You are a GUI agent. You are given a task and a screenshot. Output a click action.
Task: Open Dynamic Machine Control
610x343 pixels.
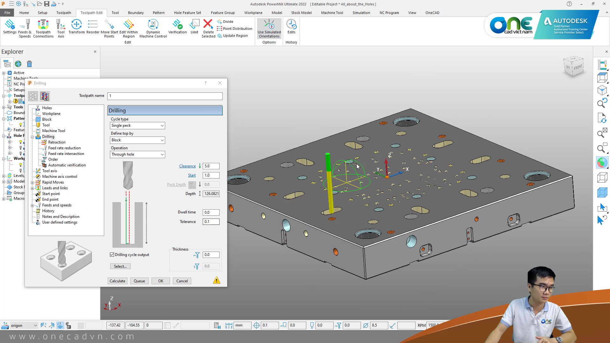click(x=153, y=28)
